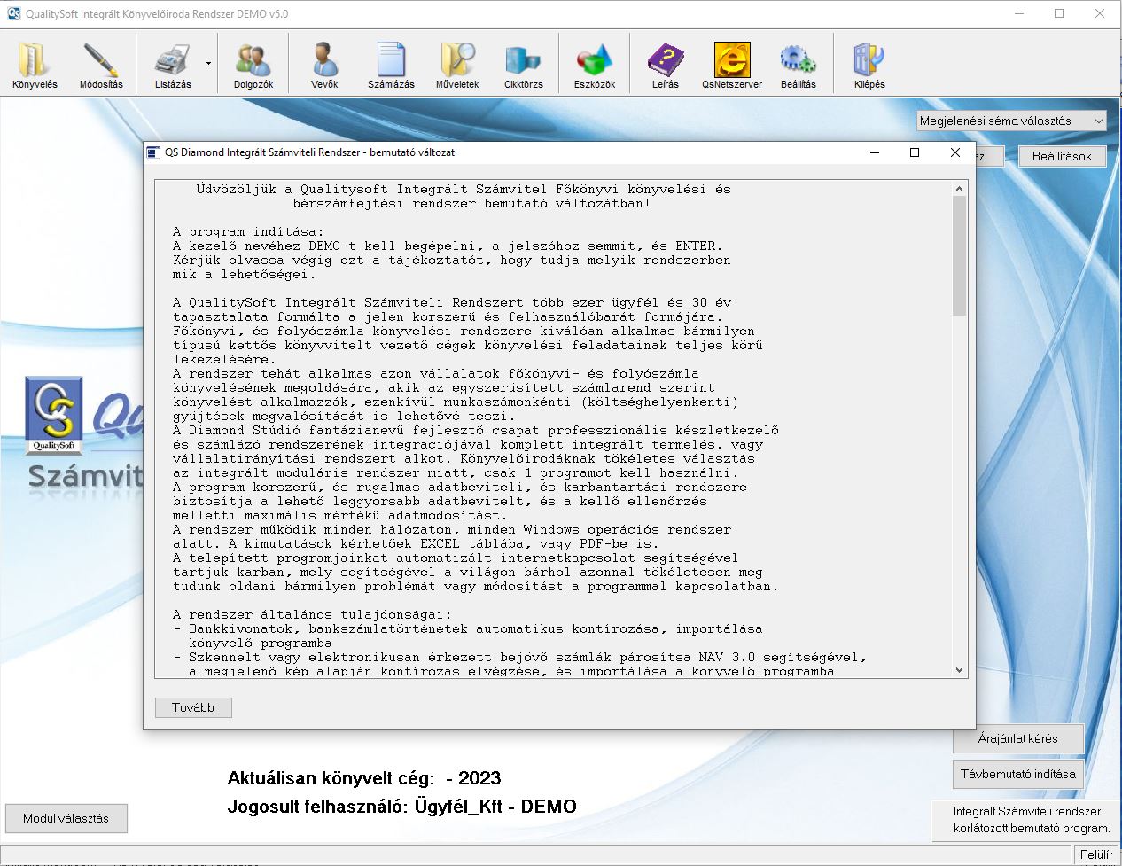This screenshot has height=866, width=1122.
Task: Expand the Listázás dropdown arrow
Action: [x=209, y=64]
